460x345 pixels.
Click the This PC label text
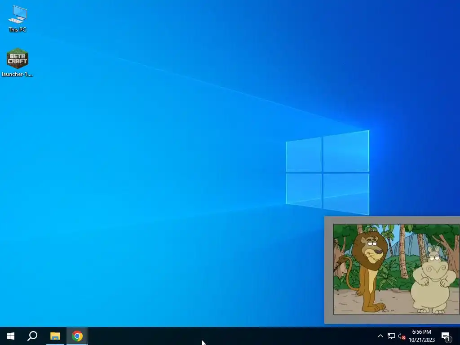tap(18, 29)
